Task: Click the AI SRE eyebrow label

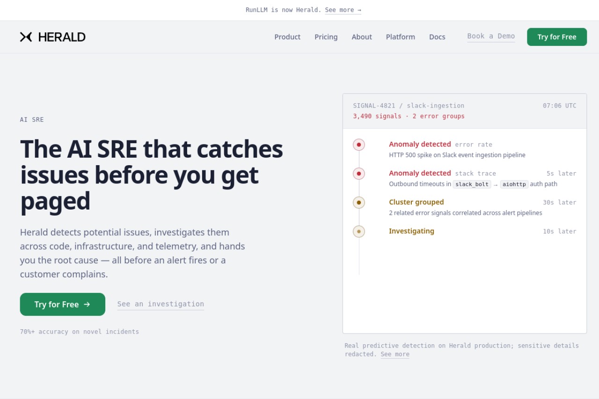Action: click(32, 120)
